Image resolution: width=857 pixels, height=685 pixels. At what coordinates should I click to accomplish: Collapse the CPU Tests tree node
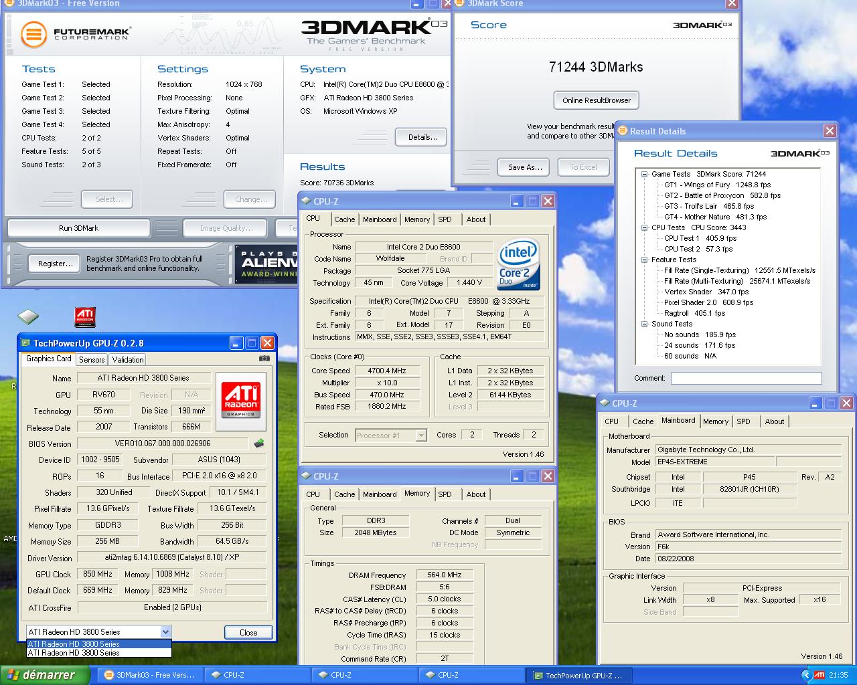tap(644, 227)
